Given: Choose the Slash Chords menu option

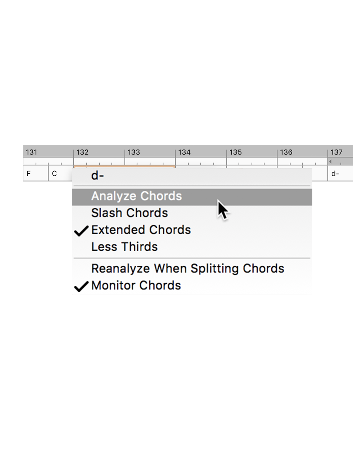Looking at the screenshot, I should pyautogui.click(x=130, y=213).
